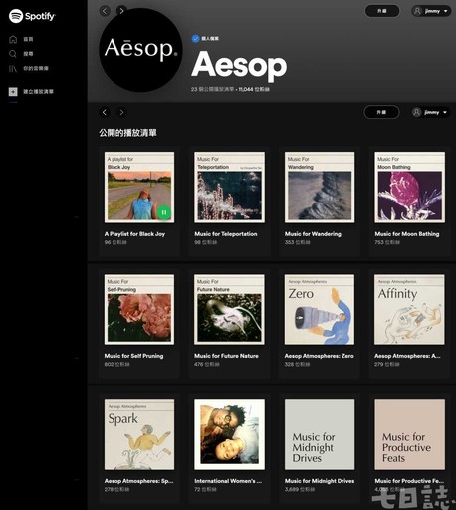Click the Create Playlist plus icon

point(13,91)
